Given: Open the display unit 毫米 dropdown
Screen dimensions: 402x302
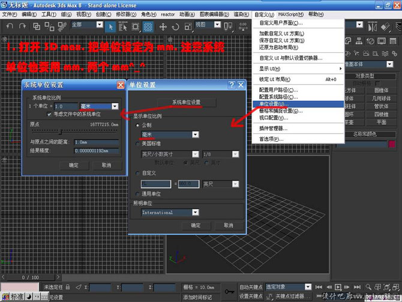Looking at the screenshot, I should (x=196, y=134).
